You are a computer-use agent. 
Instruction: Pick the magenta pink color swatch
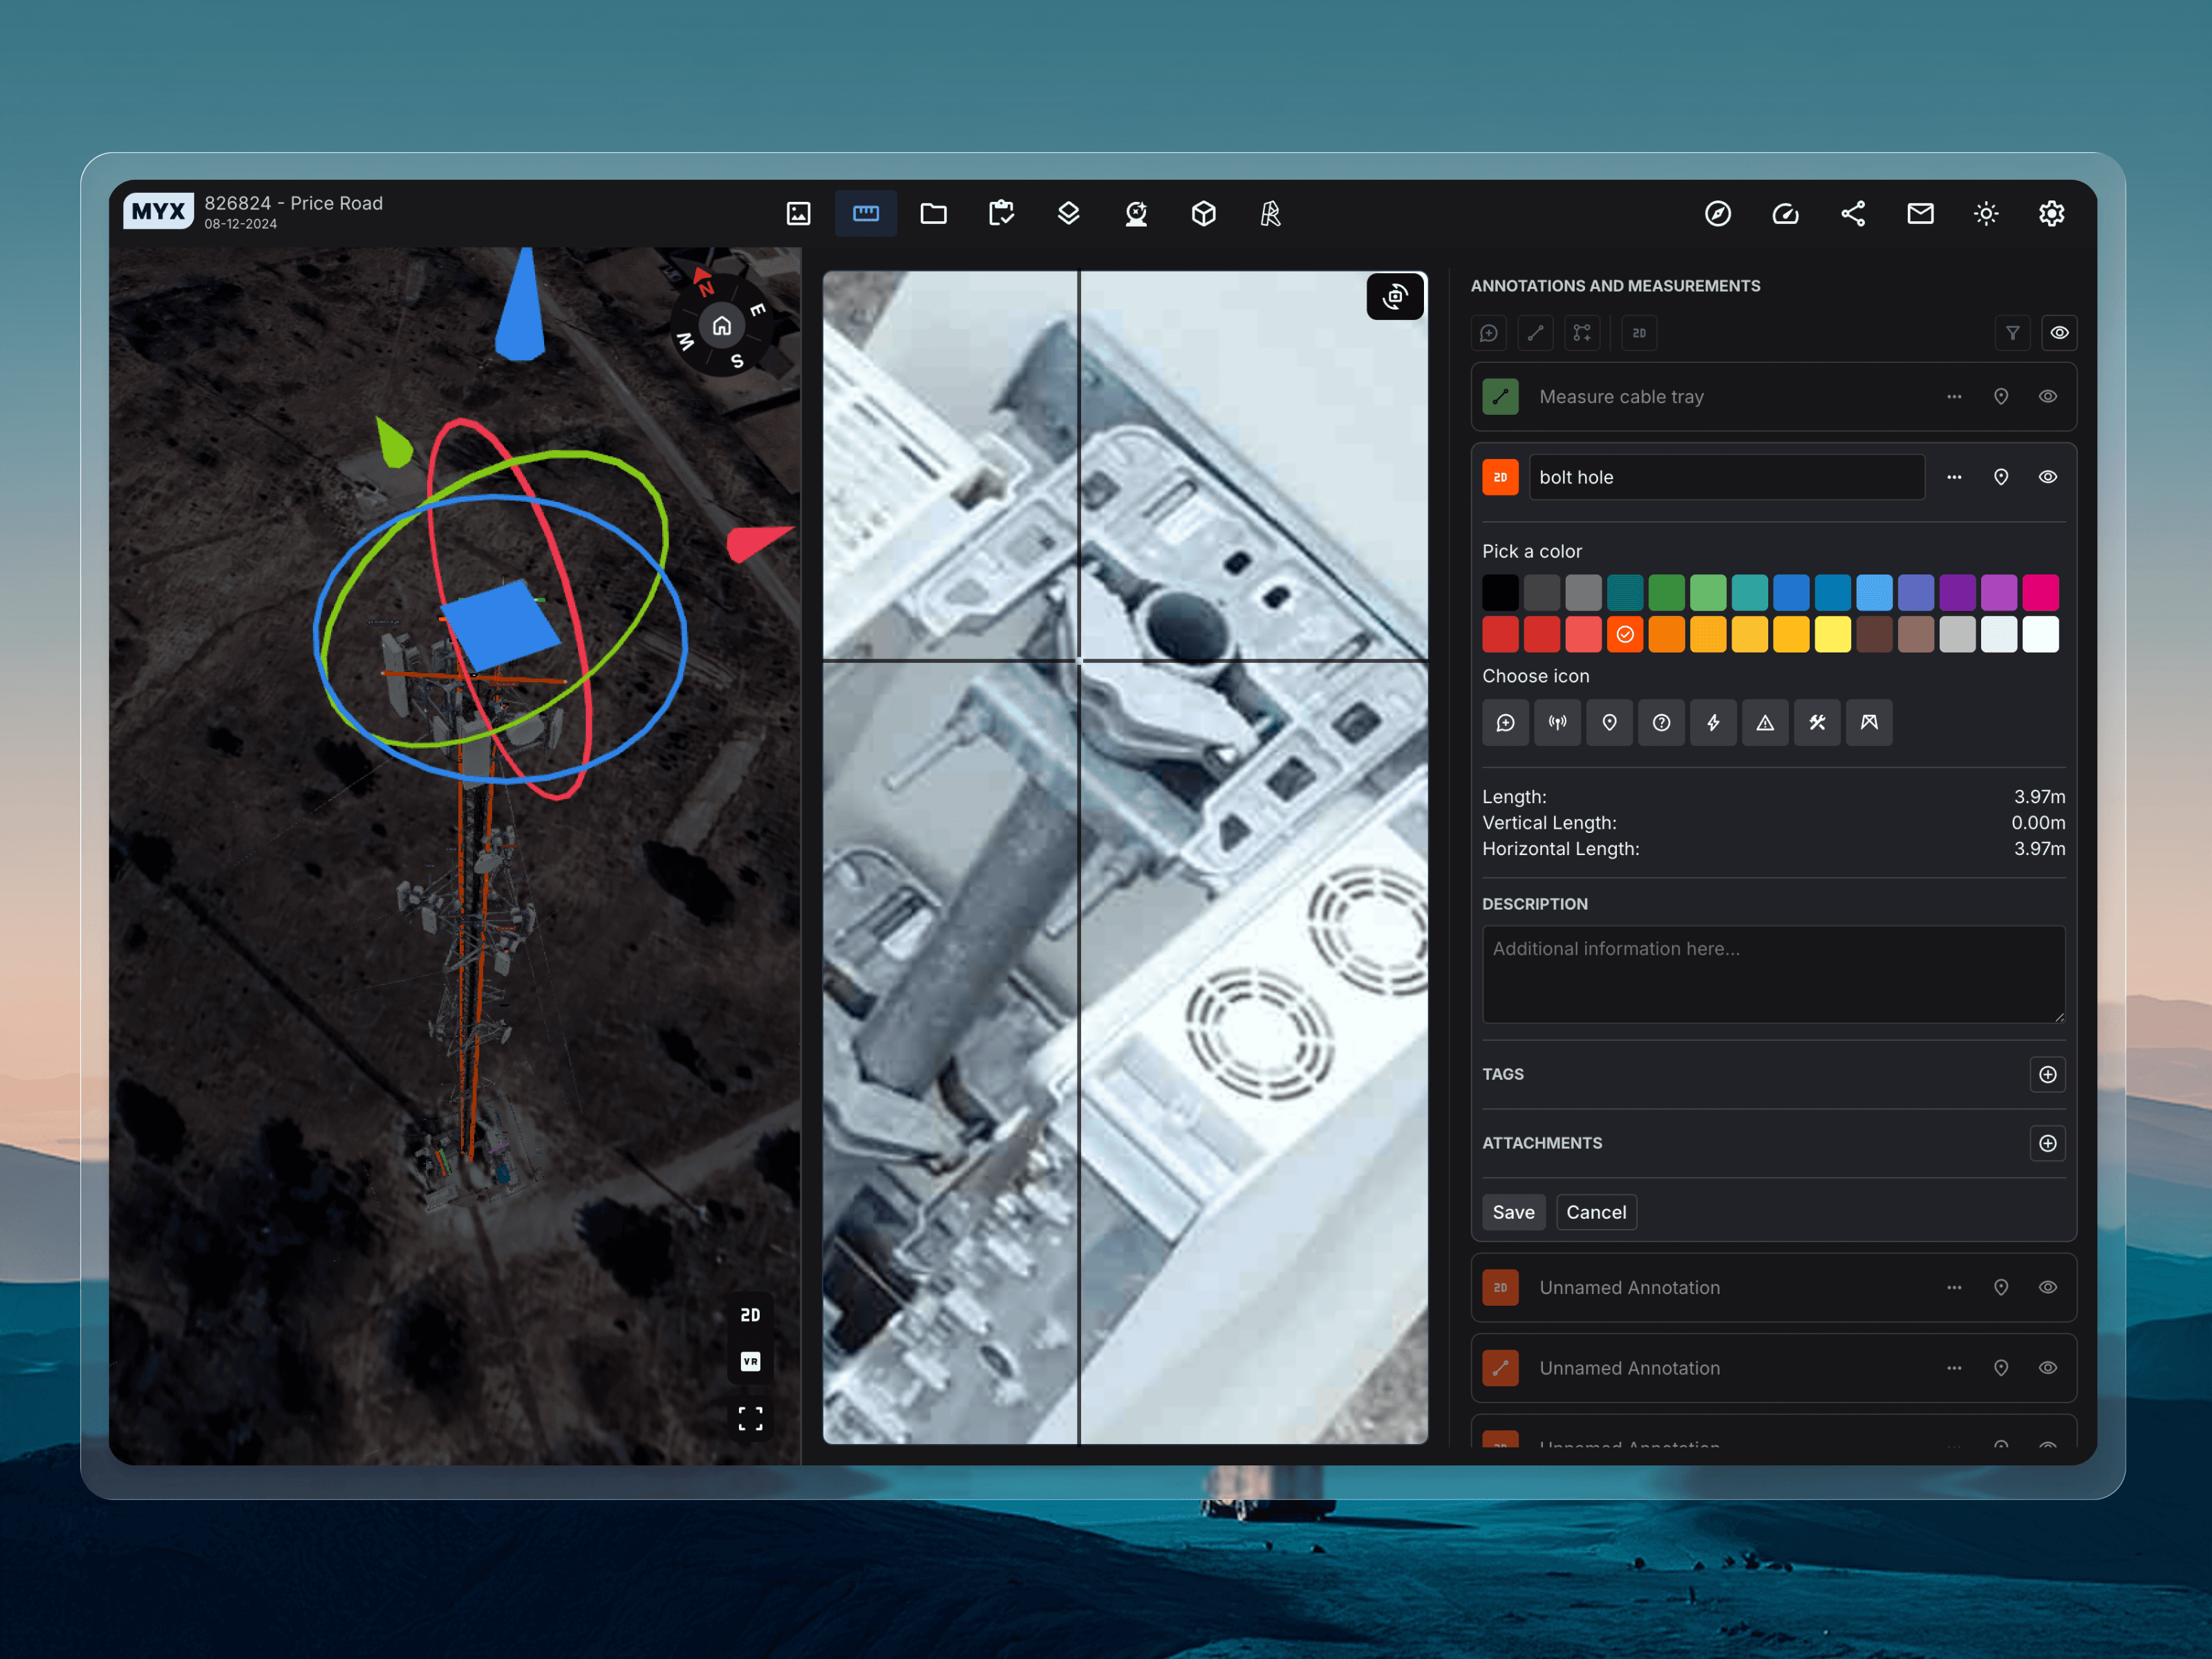[x=2040, y=592]
